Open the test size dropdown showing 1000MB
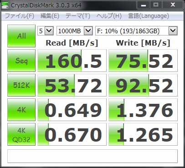The height and width of the screenshot is (168, 185). [x=75, y=31]
